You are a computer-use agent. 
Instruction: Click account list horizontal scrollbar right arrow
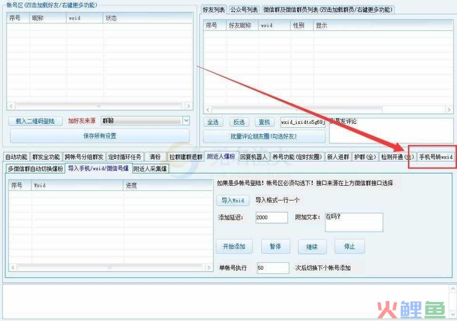pos(189,106)
